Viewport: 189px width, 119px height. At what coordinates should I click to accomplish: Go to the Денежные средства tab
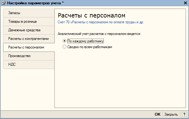coord(29,30)
